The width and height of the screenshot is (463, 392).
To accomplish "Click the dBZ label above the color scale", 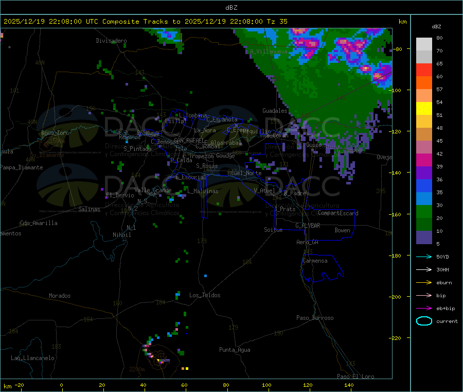I will click(436, 27).
